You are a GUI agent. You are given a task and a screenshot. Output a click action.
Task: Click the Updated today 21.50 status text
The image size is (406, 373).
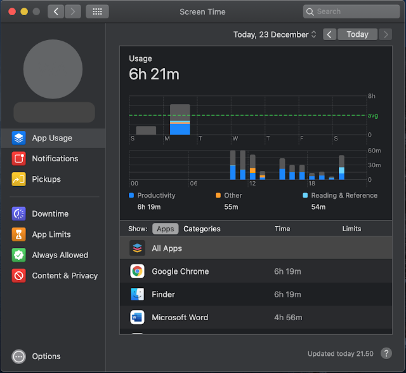click(x=341, y=353)
